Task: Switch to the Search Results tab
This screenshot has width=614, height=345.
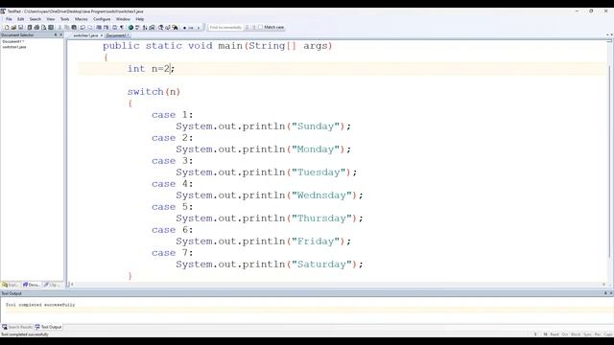Action: click(17, 327)
